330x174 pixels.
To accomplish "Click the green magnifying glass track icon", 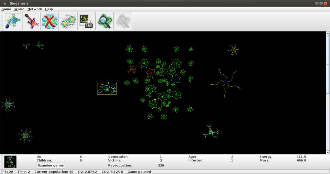I will click(104, 21).
